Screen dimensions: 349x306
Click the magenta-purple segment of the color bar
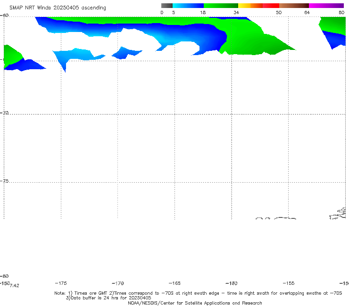tap(326, 6)
